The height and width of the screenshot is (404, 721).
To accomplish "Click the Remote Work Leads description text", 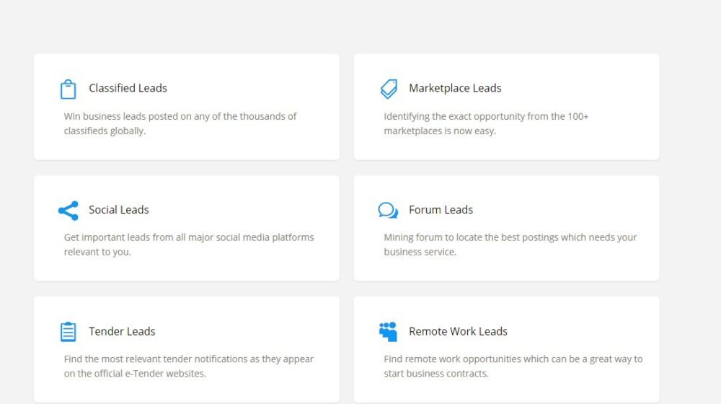I will tap(513, 366).
